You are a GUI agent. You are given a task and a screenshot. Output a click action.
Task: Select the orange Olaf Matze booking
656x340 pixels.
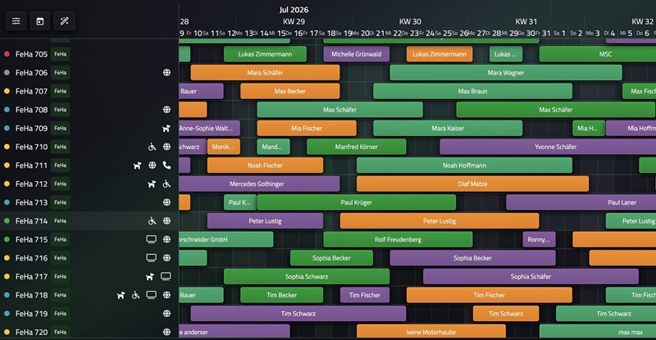tap(472, 184)
